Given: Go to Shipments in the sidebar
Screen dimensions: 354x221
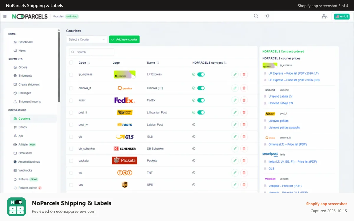Looking at the screenshot, I should (x=25, y=76).
